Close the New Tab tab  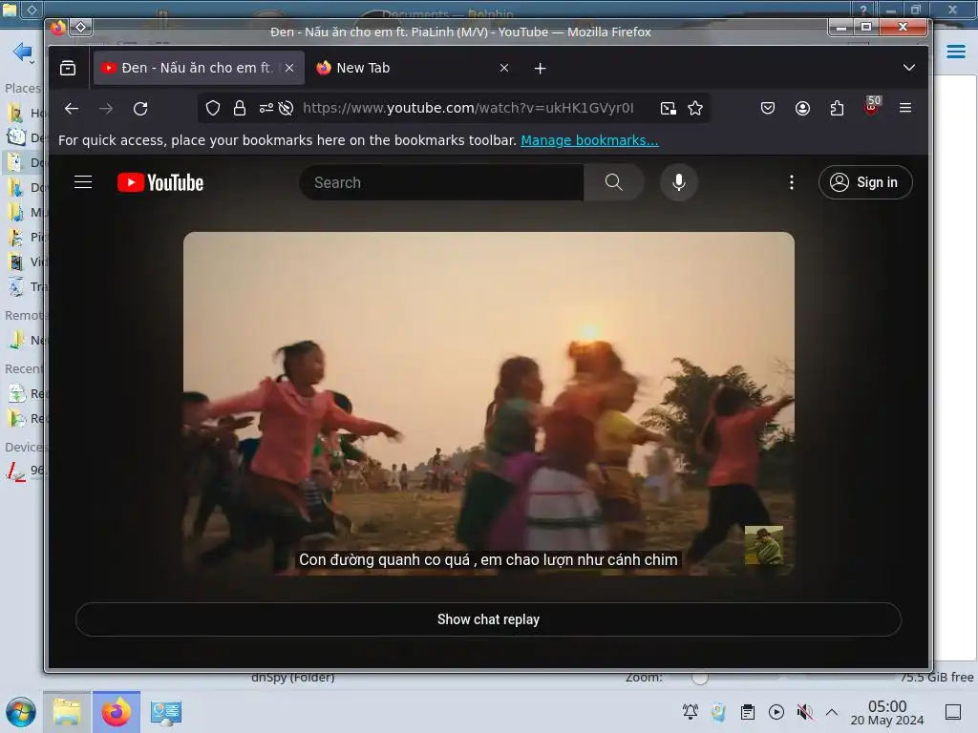coord(504,68)
